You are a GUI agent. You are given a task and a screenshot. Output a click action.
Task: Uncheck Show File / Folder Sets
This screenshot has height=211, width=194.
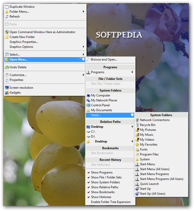[110, 177]
